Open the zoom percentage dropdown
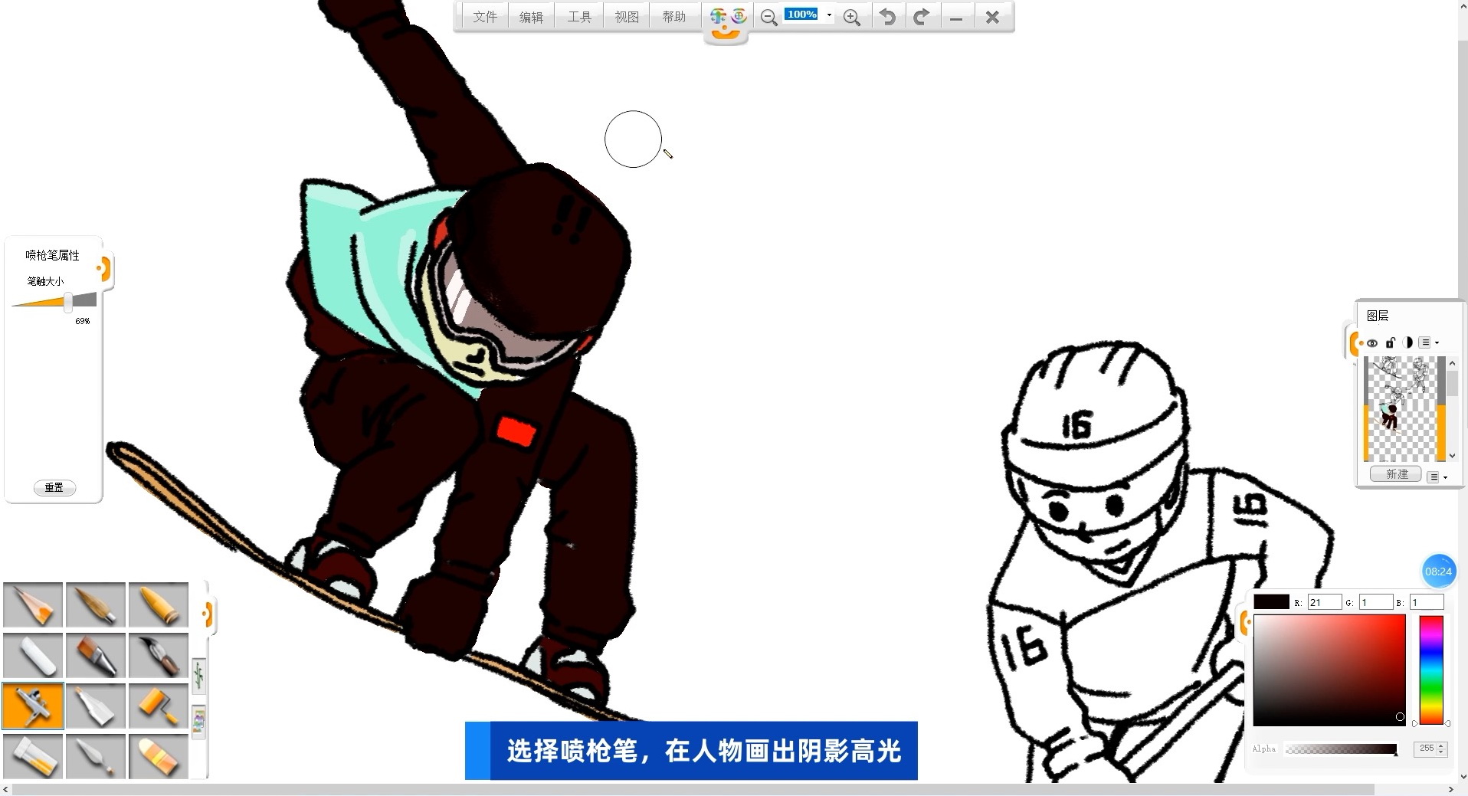1468x796 pixels. tap(829, 15)
